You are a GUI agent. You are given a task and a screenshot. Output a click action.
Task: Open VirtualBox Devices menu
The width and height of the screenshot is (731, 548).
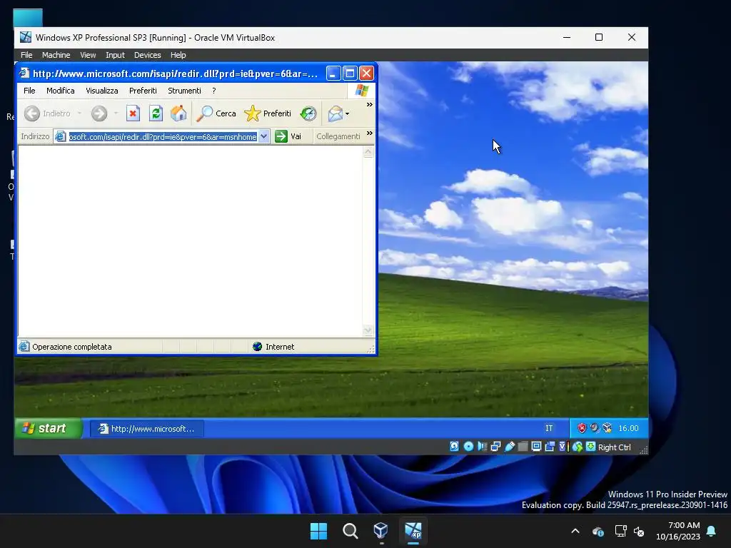(147, 55)
